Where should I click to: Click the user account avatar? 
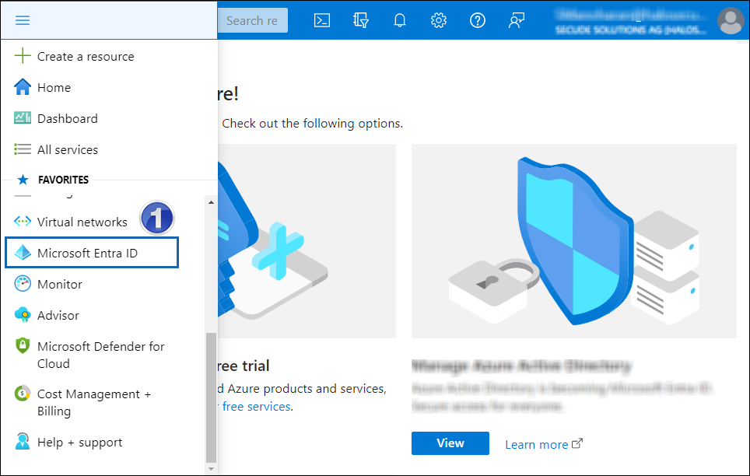click(x=731, y=20)
